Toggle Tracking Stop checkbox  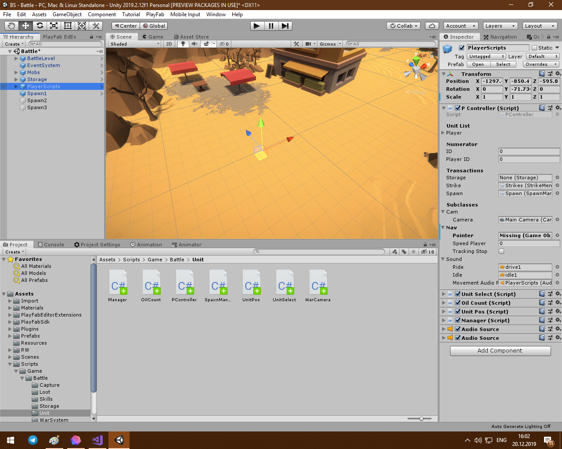coord(501,251)
